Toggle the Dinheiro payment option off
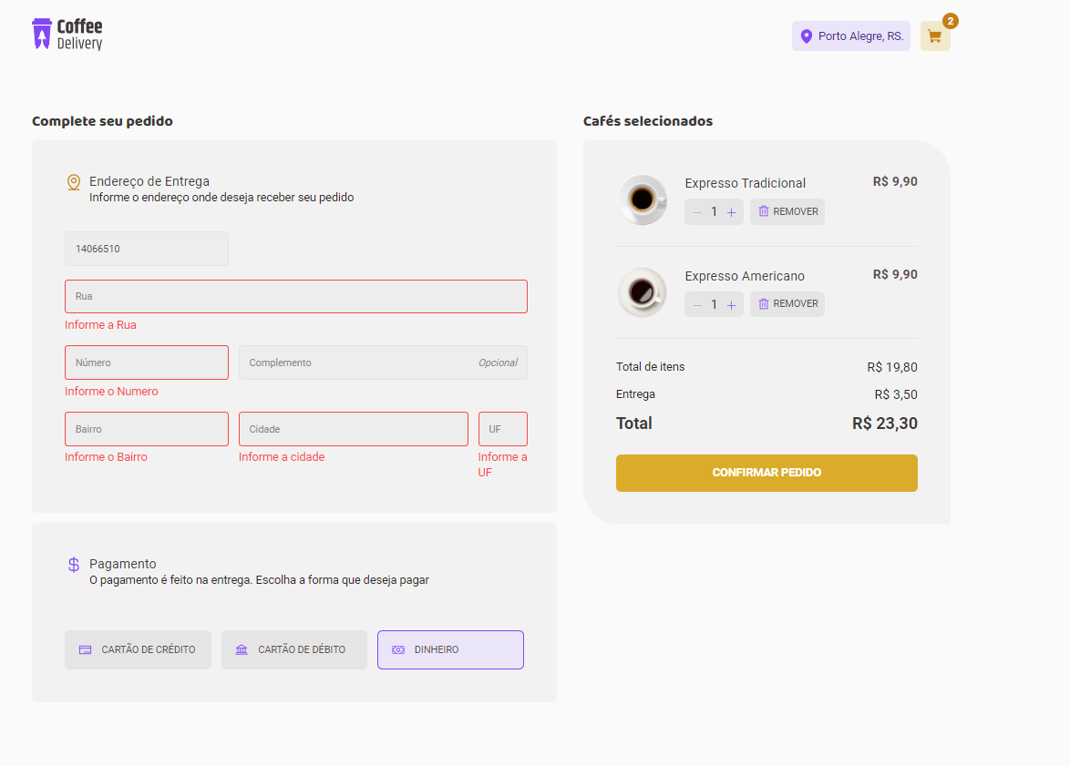Image resolution: width=1070 pixels, height=766 pixels. (x=450, y=649)
